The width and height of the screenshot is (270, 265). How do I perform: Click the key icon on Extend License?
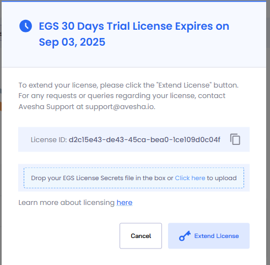[x=185, y=236]
